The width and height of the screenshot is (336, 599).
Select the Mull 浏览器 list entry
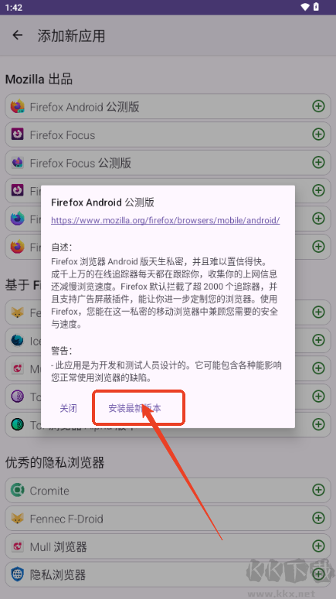(168, 546)
